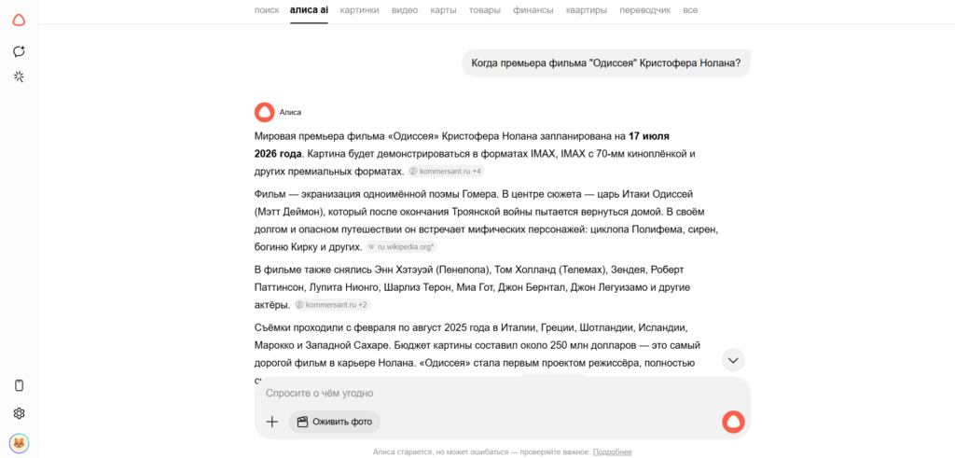
Task: Click the scroll-down chevron button
Action: 733,361
